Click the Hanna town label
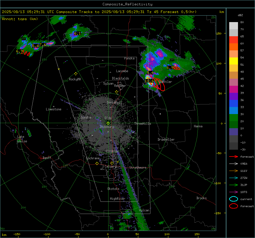Viewport: 255px width, 238px height. 198,126
